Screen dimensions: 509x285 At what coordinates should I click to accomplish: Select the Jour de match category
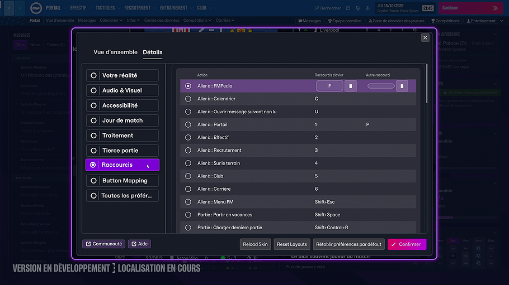(x=122, y=120)
